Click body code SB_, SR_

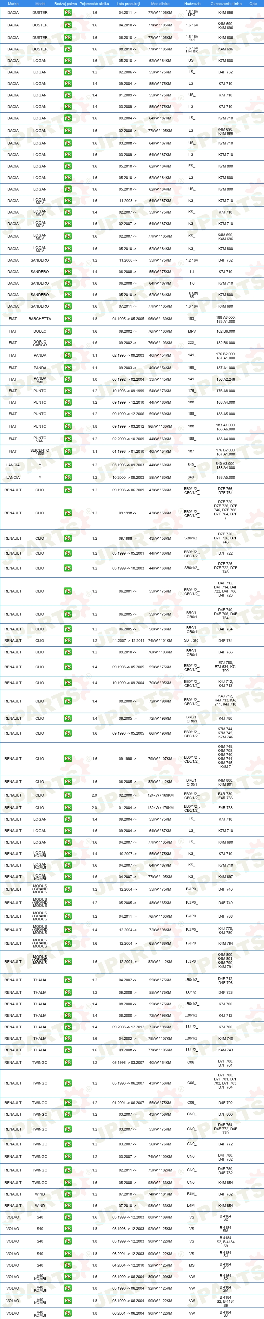tap(192, 641)
